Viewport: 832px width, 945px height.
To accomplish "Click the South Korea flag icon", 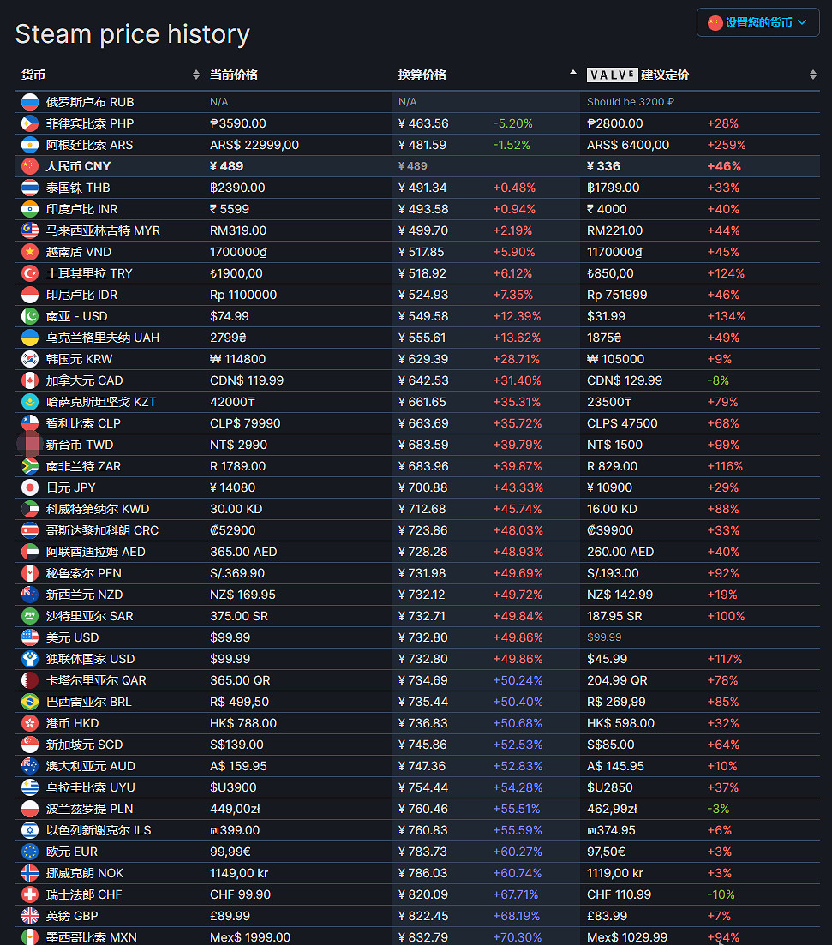I will [x=30, y=359].
